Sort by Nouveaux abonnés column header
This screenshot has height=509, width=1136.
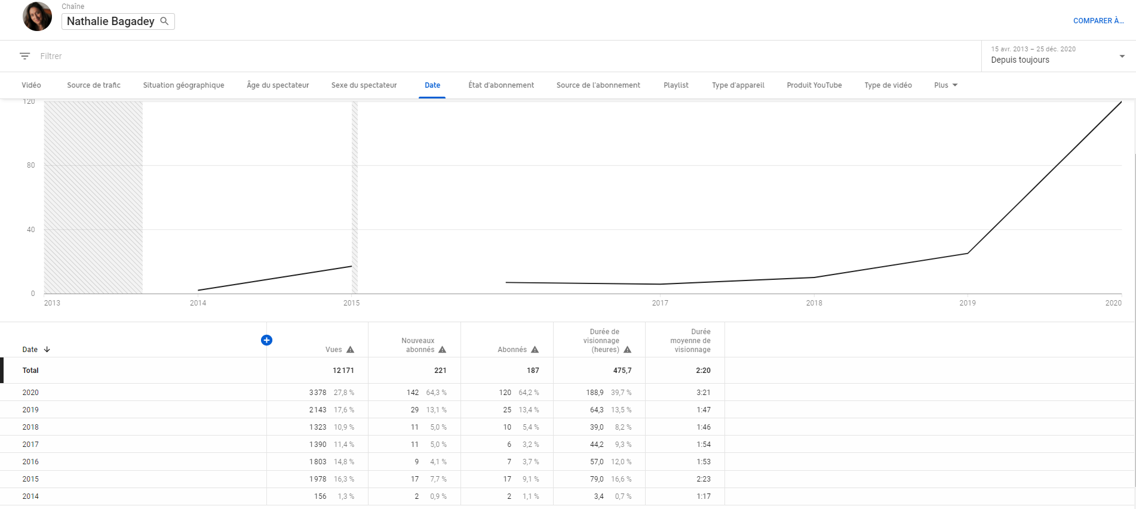tap(417, 345)
